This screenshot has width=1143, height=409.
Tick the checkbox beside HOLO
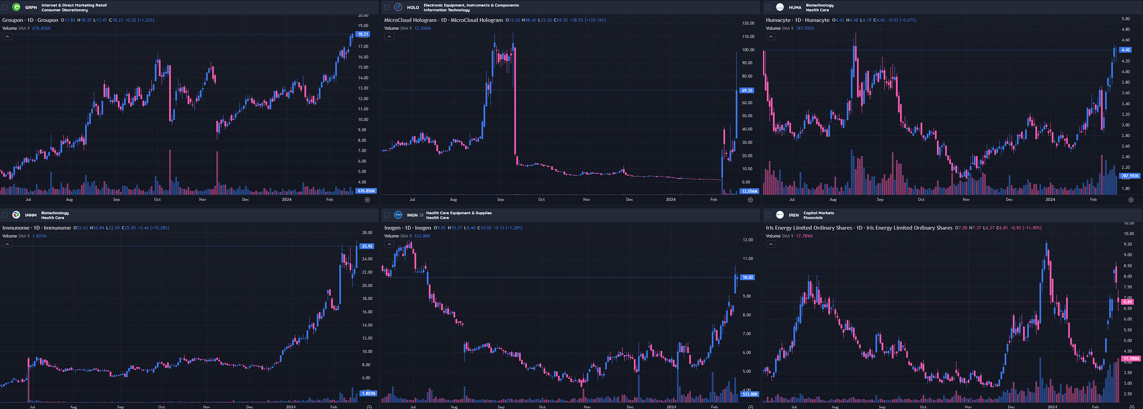(387, 7)
